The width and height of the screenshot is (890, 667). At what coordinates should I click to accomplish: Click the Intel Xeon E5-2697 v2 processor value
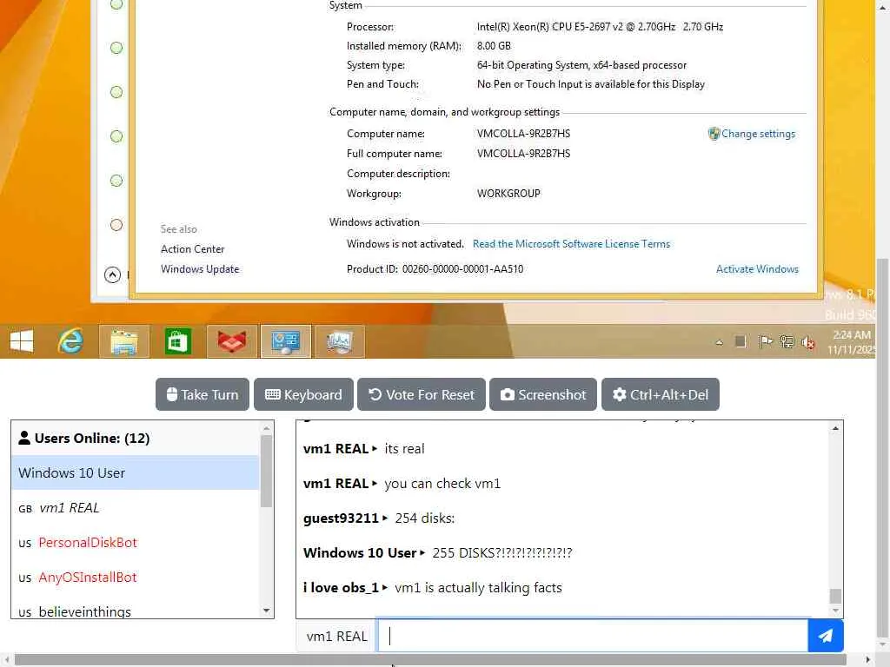pyautogui.click(x=600, y=27)
